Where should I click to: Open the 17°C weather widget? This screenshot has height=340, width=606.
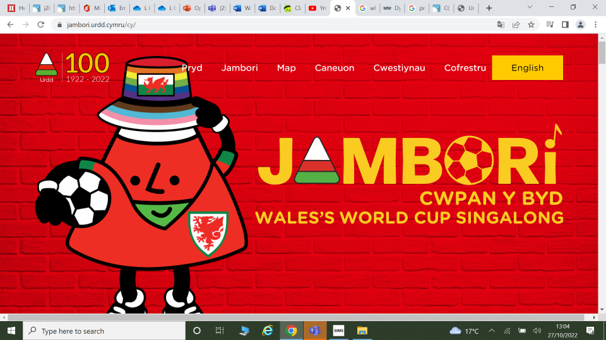464,331
